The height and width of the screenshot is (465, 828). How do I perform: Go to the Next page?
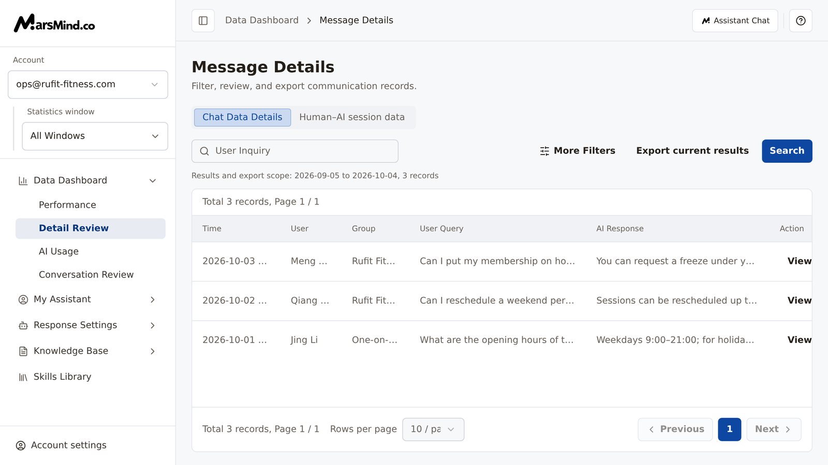(x=774, y=429)
